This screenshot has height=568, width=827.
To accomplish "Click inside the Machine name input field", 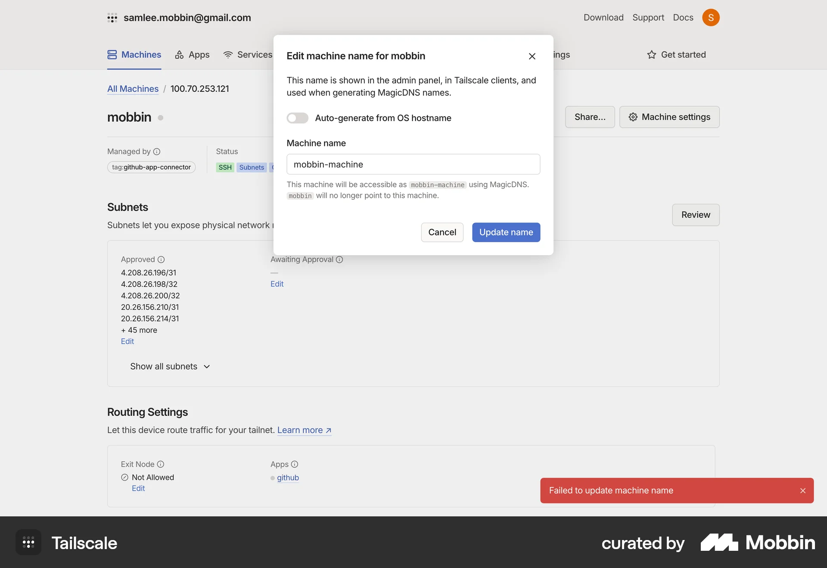I will 413,164.
